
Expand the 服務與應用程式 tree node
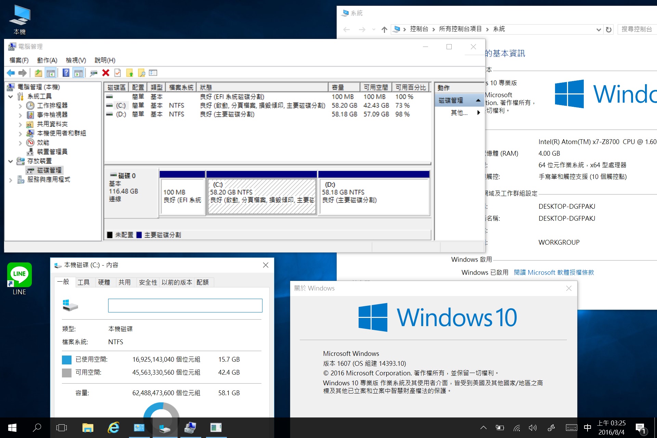pyautogui.click(x=11, y=180)
